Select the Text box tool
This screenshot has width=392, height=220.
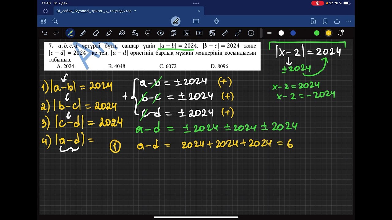click(199, 33)
